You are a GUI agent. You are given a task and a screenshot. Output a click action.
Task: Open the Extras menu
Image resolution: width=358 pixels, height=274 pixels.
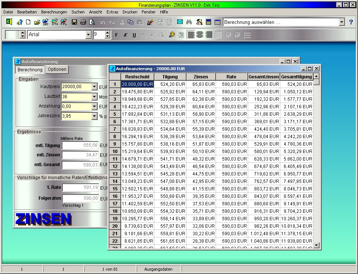[x=112, y=12]
